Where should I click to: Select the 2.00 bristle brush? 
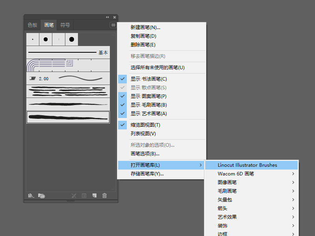[x=68, y=78]
